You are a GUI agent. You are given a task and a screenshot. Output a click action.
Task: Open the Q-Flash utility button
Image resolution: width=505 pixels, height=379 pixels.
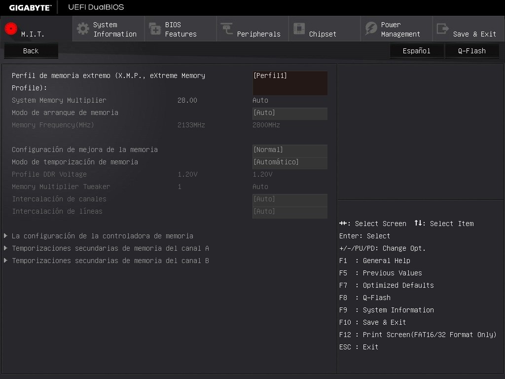pyautogui.click(x=471, y=51)
